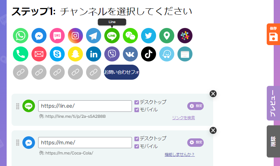The height and width of the screenshot is (166, 280).
Task: Pick the Skype channel icon
Action: (x=57, y=54)
